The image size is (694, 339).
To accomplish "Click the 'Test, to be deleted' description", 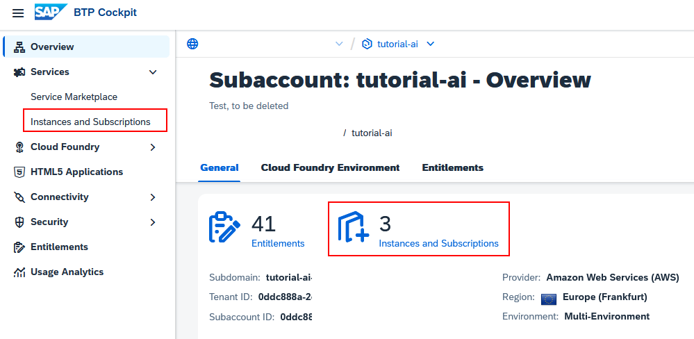I will point(249,106).
